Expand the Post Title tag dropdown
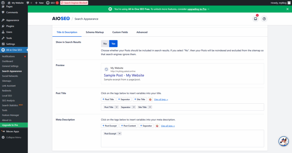 click(x=116, y=107)
